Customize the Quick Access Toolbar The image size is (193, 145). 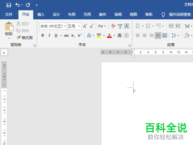[x=37, y=5]
